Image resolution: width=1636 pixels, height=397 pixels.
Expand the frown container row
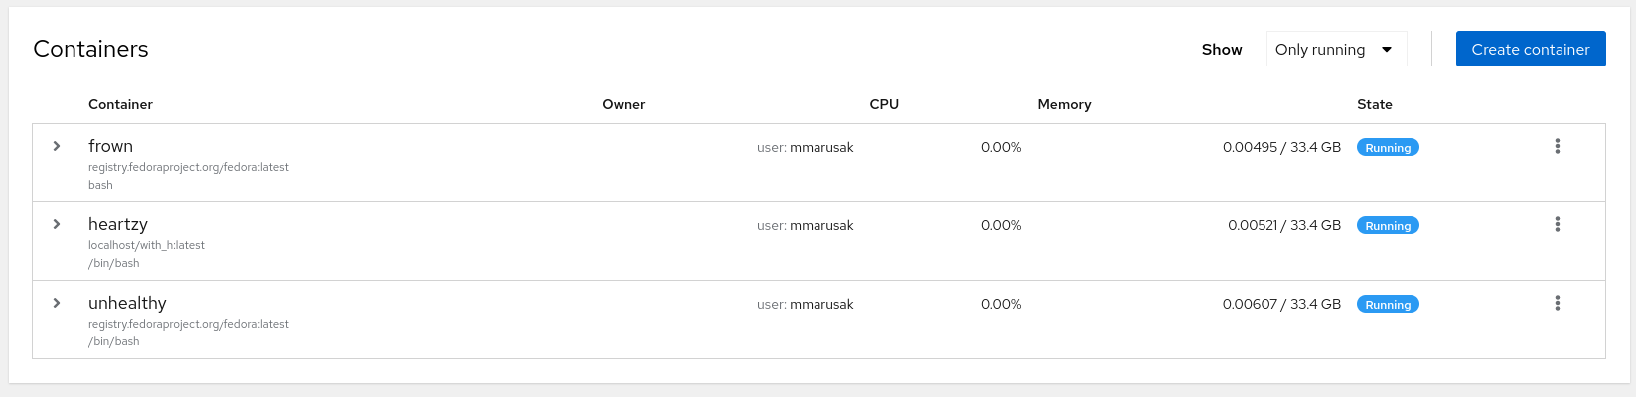57,146
